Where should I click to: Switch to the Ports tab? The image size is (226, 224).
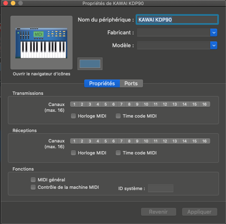[131, 84]
